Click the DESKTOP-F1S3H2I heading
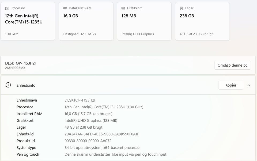 [20, 63]
